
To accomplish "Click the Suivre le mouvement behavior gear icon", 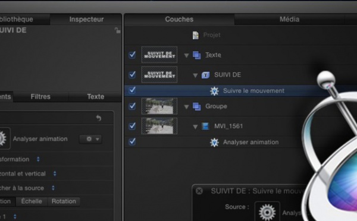I will tap(214, 91).
